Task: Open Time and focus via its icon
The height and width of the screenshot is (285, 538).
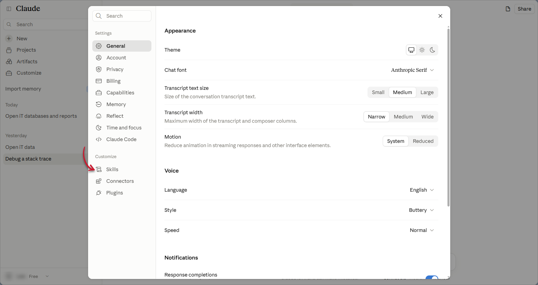Action: [x=99, y=128]
